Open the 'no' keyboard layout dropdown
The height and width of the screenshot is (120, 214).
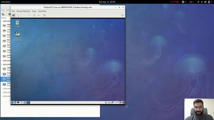pos(191,2)
